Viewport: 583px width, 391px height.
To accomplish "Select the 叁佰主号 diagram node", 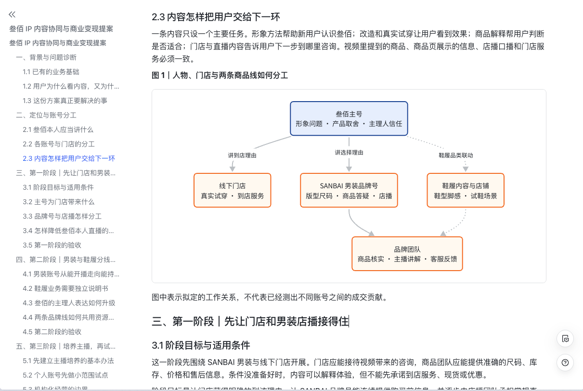I will tap(349, 118).
